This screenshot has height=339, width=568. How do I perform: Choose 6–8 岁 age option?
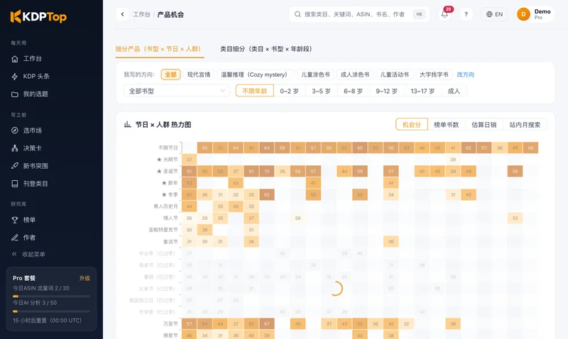pos(353,91)
